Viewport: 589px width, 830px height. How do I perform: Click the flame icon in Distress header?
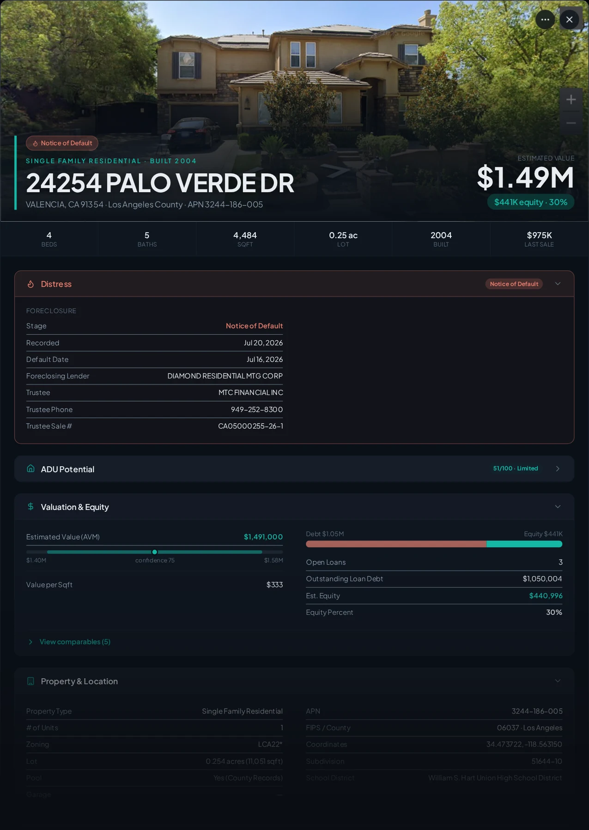pos(30,284)
